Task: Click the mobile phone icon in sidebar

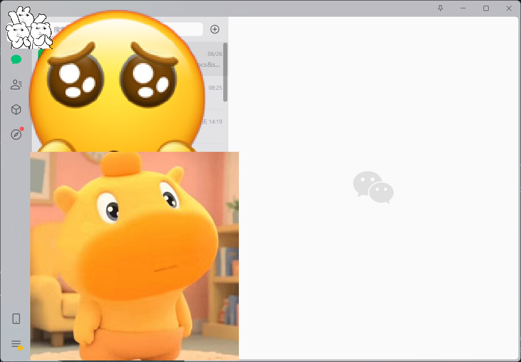Action: click(x=16, y=319)
